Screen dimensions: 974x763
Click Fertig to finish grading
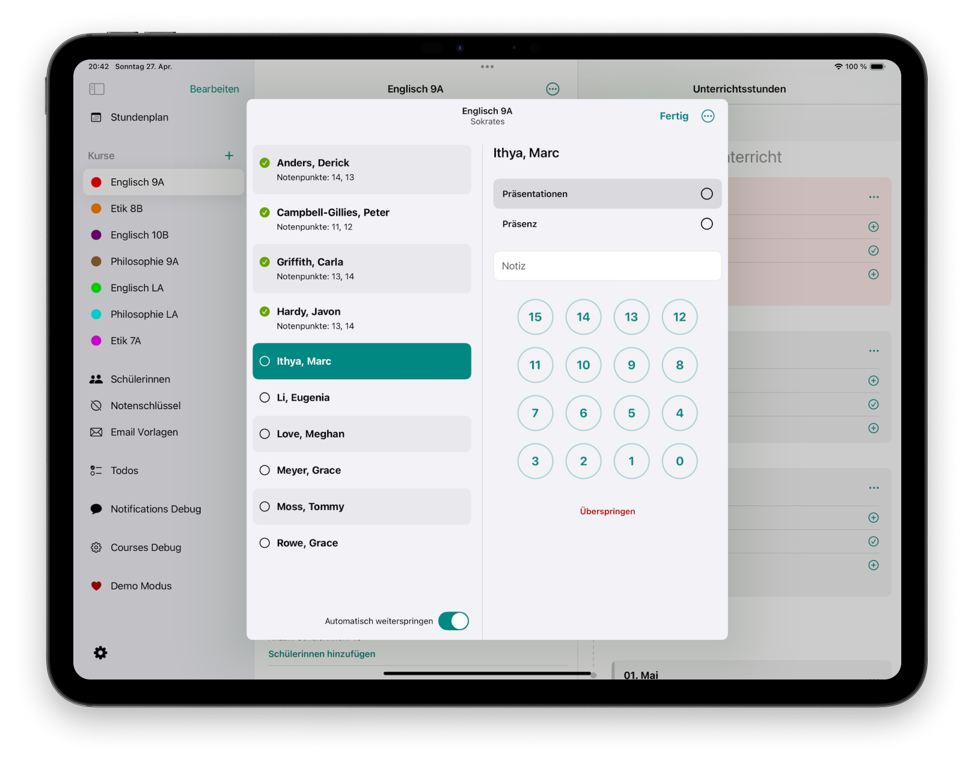click(674, 116)
